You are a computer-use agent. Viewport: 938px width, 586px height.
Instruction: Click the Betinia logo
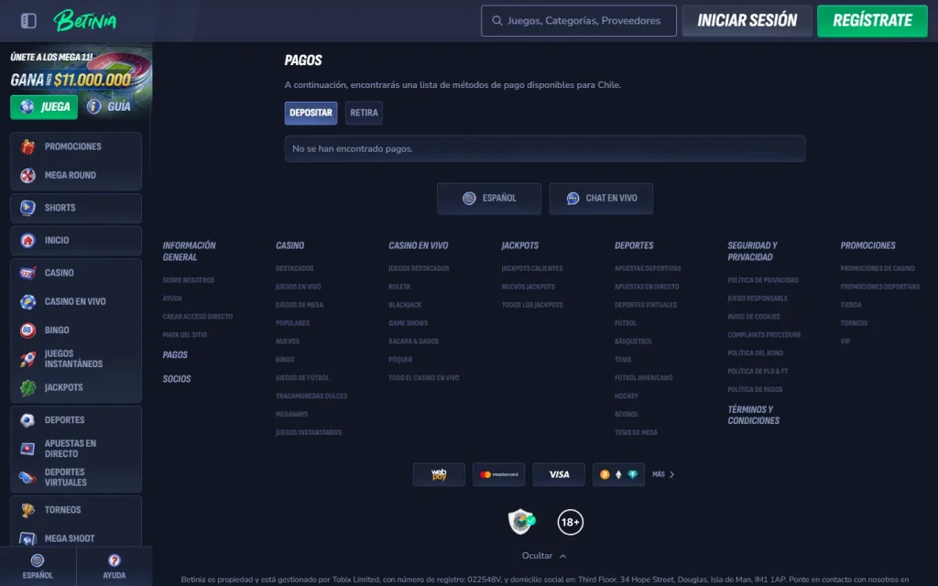click(85, 21)
